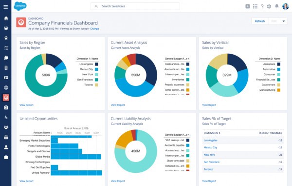This screenshot has height=186, width=292.
Task: Open the setup gear icon
Action: (269, 6)
